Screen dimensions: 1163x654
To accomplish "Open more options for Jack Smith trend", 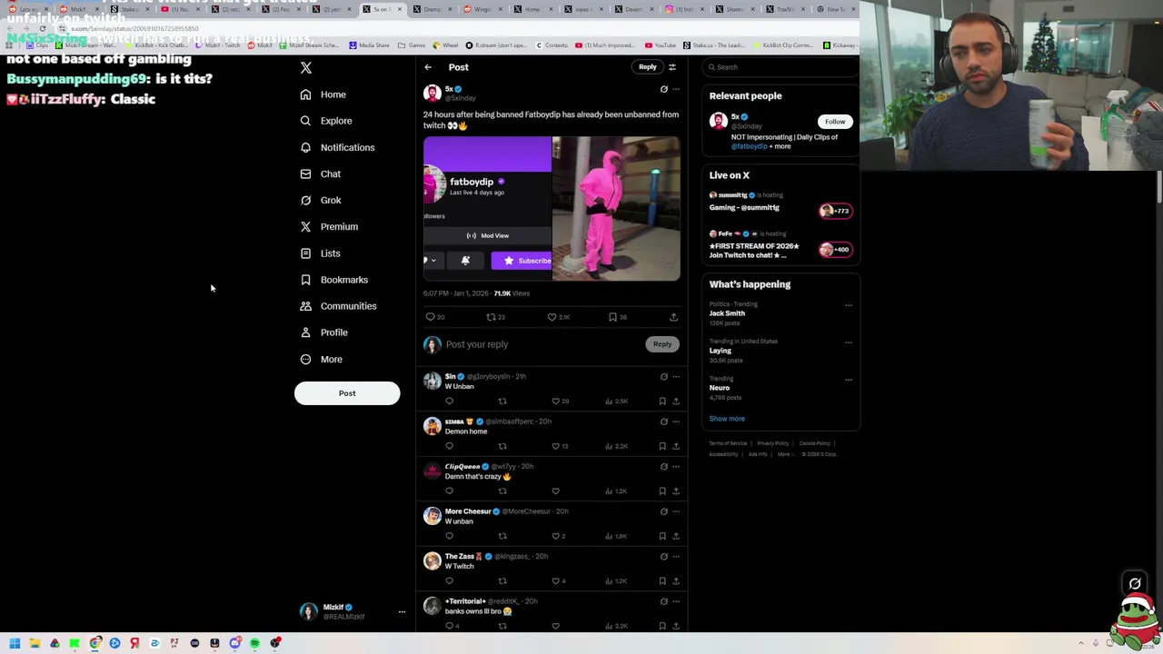I will (849, 305).
